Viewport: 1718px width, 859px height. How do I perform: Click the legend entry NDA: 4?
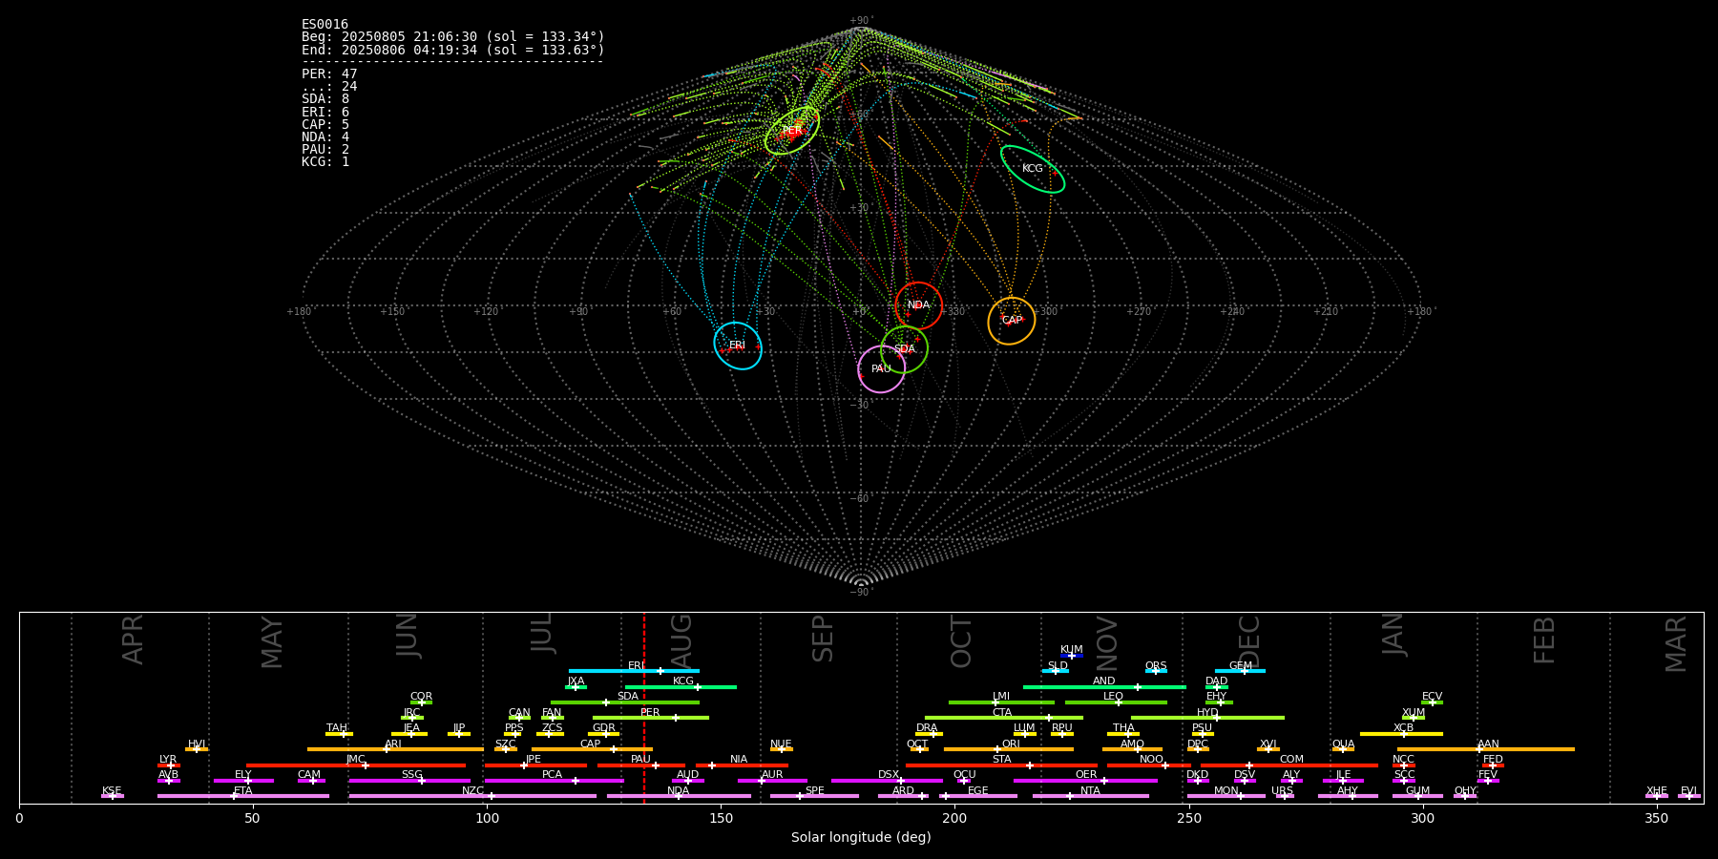(325, 136)
